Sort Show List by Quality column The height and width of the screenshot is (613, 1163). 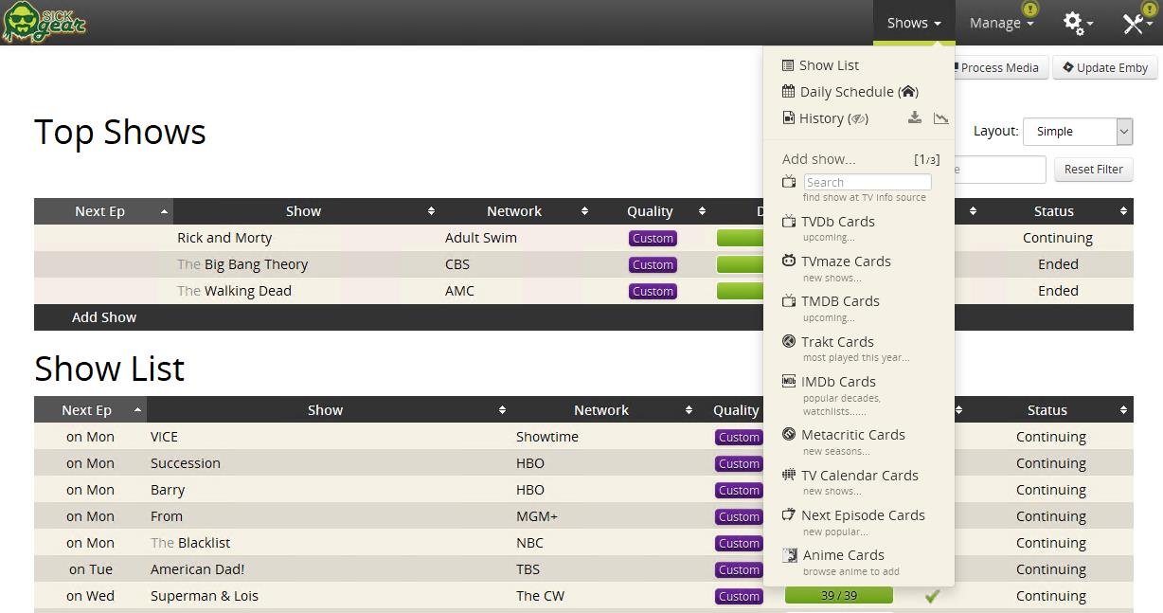(x=736, y=410)
